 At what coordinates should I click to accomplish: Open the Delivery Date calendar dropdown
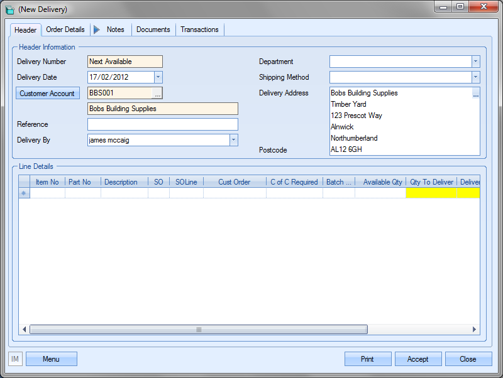click(x=158, y=77)
